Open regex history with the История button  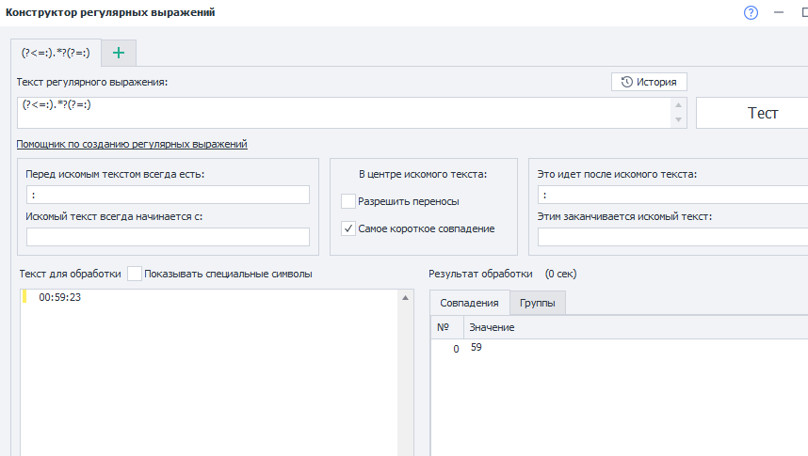(x=650, y=82)
